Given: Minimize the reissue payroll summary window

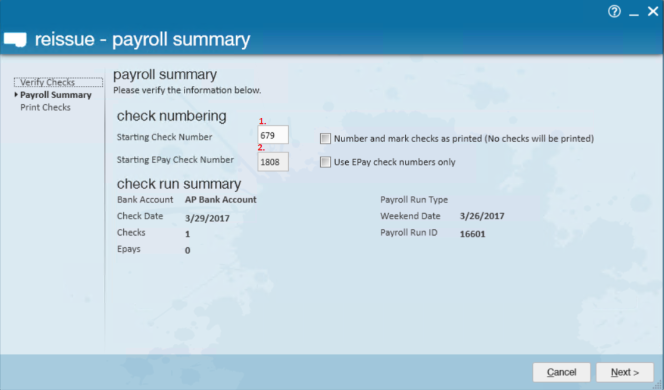Looking at the screenshot, I should pos(634,15).
